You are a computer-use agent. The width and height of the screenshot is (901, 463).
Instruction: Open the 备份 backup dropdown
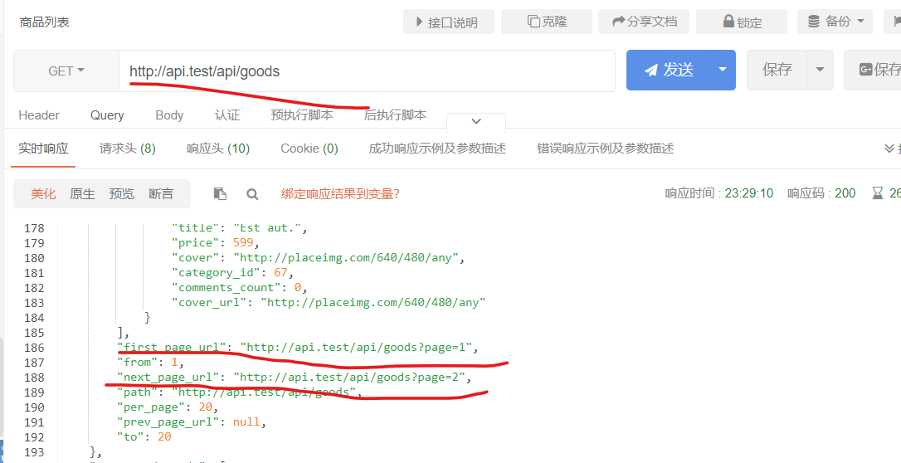pos(835,22)
